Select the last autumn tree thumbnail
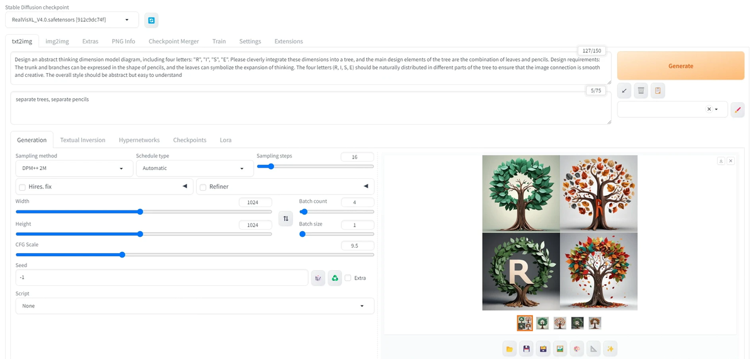Screen dimensions: 751x359 coord(595,323)
